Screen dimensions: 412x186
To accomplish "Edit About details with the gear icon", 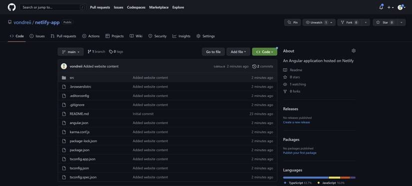I will 354,51.
